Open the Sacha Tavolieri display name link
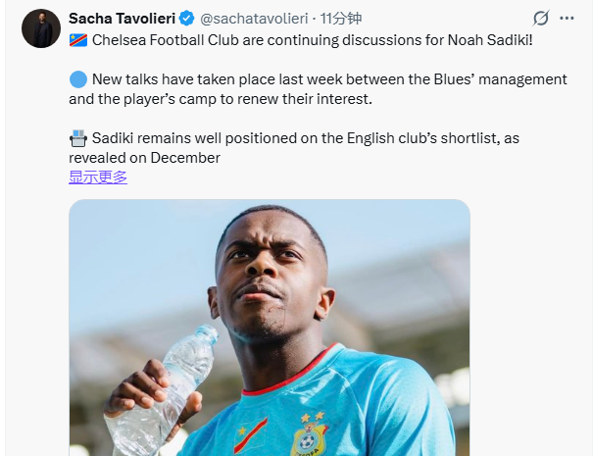Viewport: 593px width, 456px height. 121,18
